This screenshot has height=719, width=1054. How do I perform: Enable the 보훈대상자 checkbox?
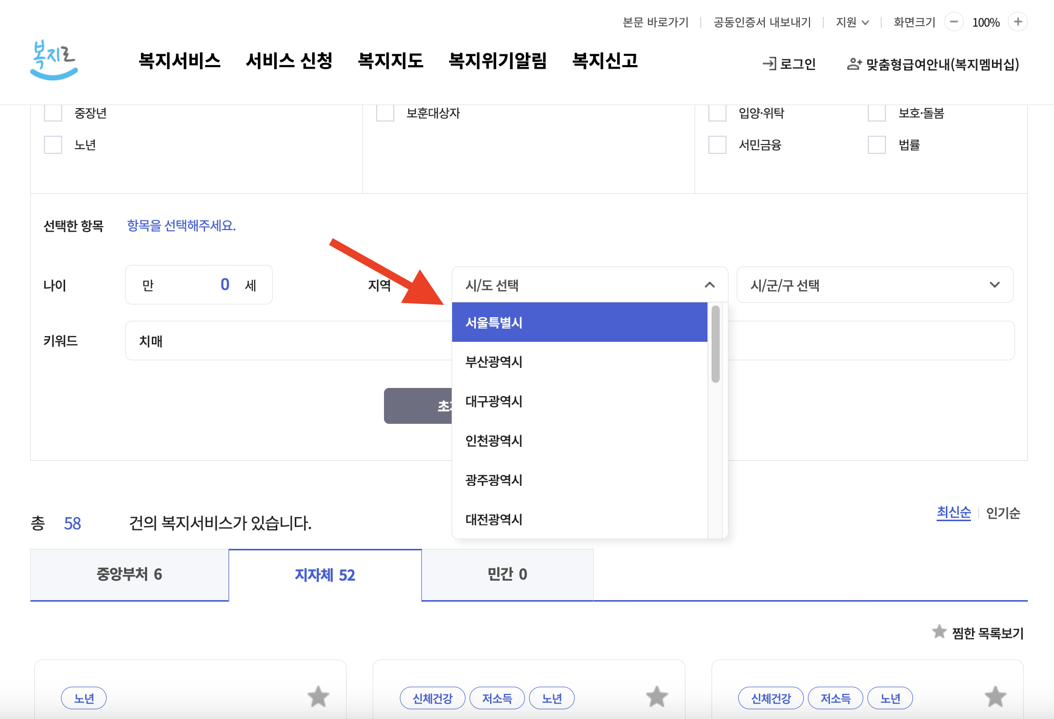click(385, 113)
